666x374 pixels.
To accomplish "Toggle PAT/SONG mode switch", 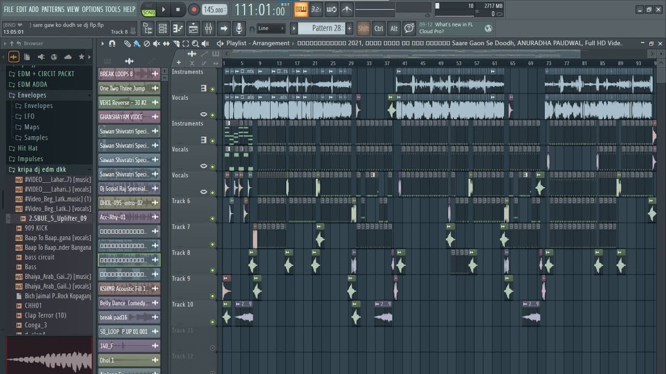I will tap(148, 9).
